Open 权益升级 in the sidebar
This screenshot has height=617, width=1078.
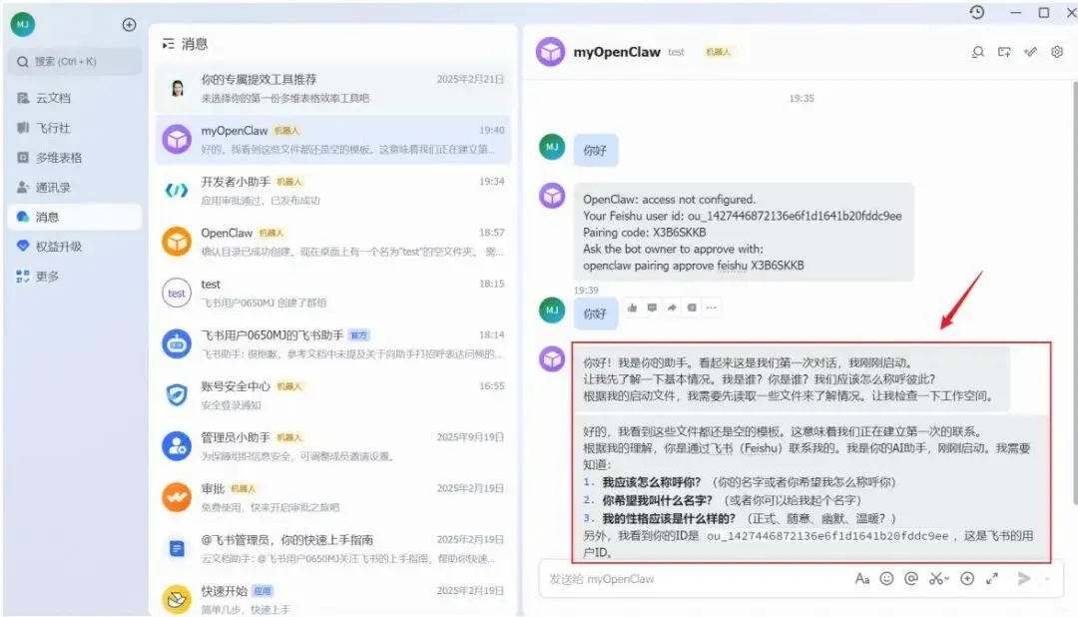coord(76,247)
